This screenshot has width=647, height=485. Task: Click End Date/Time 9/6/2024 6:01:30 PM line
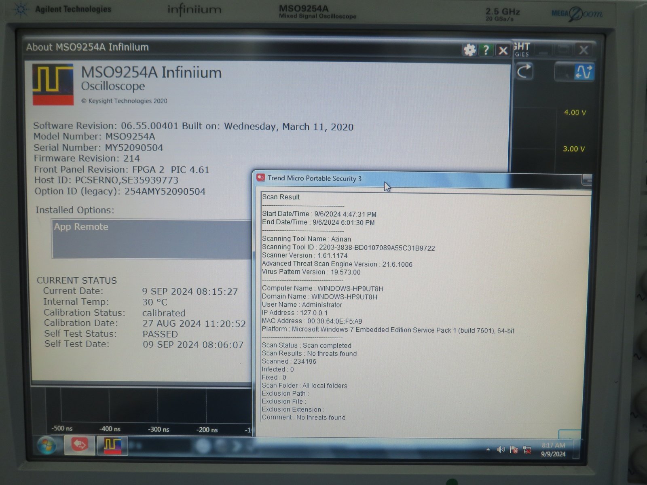pyautogui.click(x=318, y=222)
